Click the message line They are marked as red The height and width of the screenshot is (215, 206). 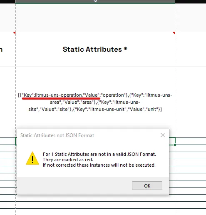68,160
